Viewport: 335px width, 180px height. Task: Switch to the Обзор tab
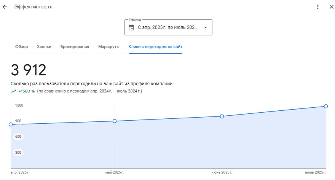tap(22, 47)
